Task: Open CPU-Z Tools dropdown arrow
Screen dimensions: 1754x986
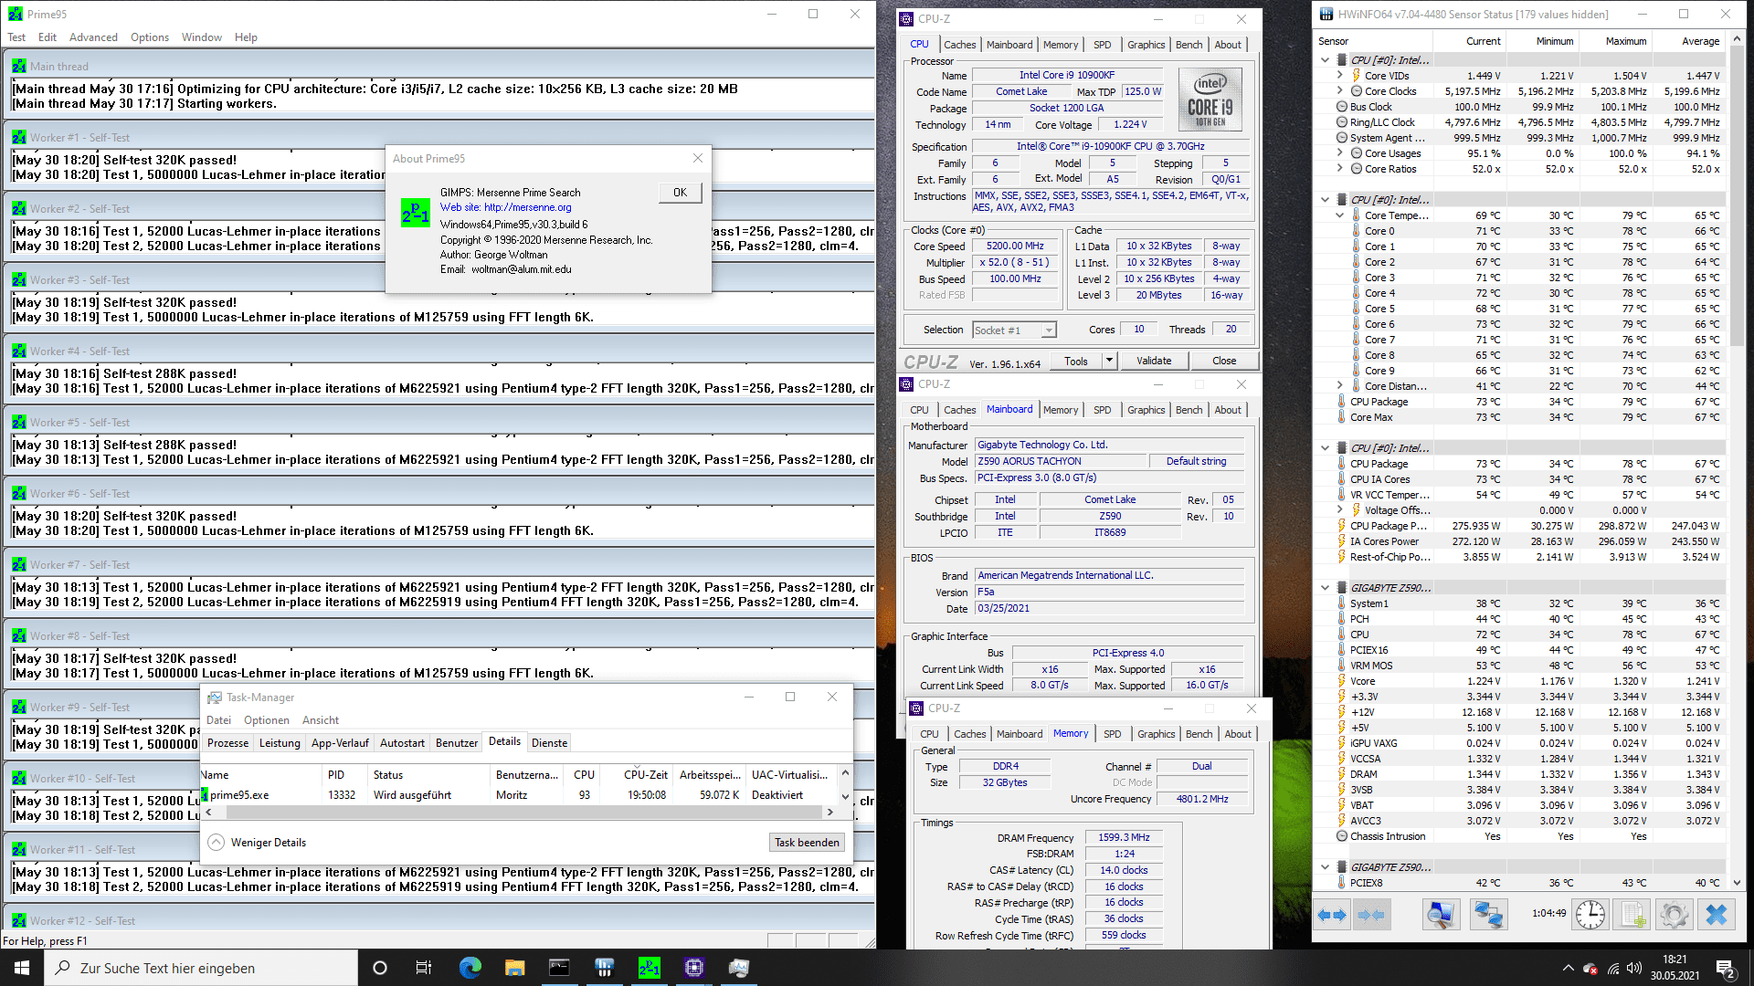Action: (x=1109, y=361)
